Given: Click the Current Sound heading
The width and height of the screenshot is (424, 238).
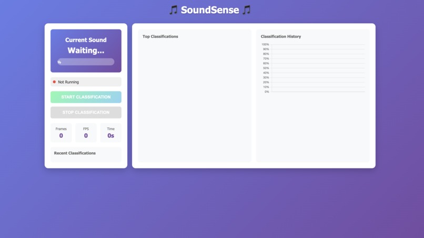Looking at the screenshot, I should pos(86,40).
